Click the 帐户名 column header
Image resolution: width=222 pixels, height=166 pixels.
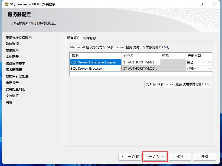tap(141, 56)
